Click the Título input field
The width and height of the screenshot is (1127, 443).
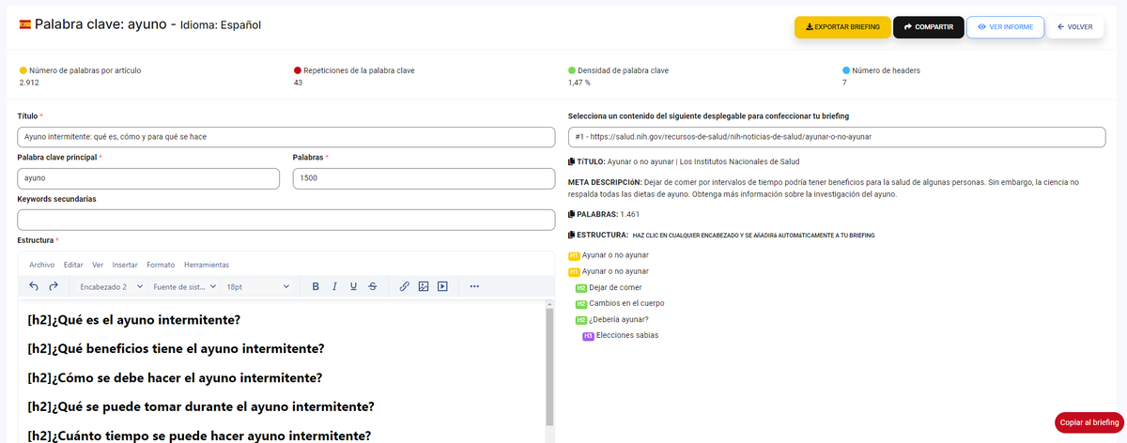(286, 137)
